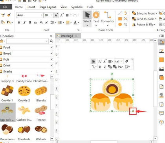The height and width of the screenshot is (143, 165).
Task: Close the Food library
Action: (51, 48)
